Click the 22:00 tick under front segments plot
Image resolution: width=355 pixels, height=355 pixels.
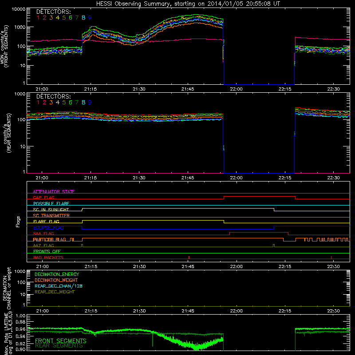236,89
